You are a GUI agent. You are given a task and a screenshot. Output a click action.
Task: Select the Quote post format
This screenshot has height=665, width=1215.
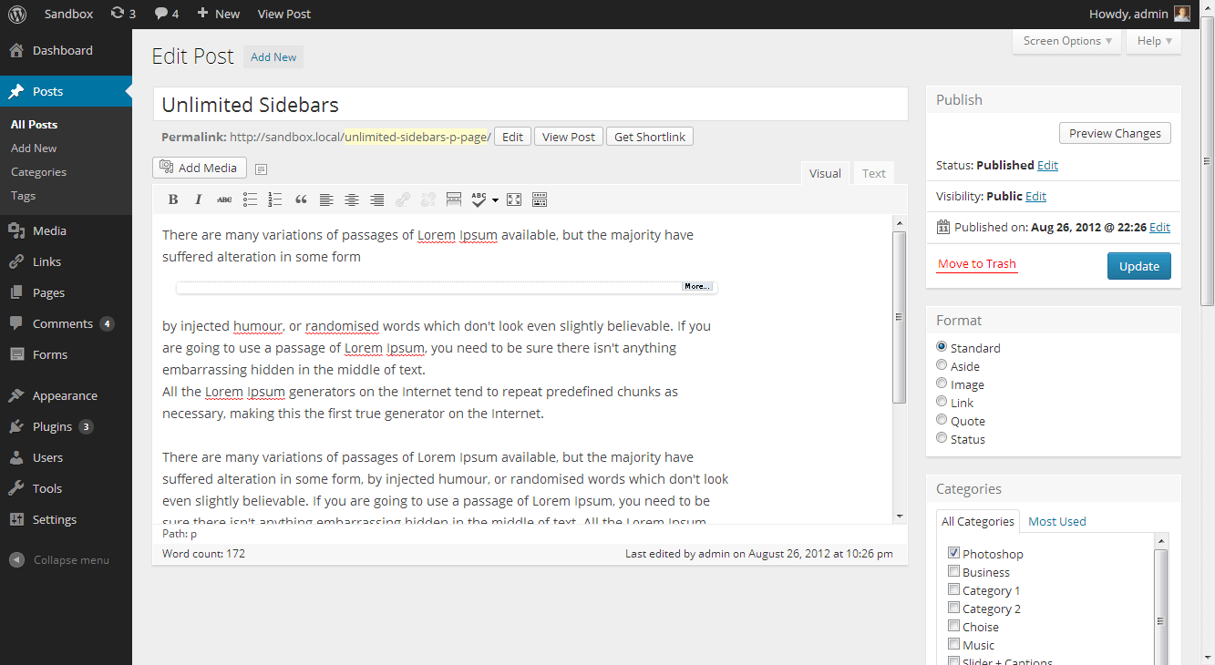tap(942, 419)
